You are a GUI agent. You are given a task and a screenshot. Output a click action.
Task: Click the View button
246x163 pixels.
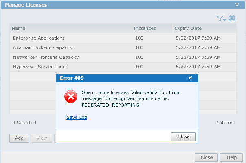pyautogui.click(x=42, y=138)
